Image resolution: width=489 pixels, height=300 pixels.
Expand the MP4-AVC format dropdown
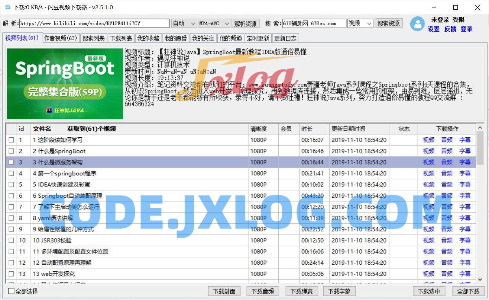tap(214, 23)
